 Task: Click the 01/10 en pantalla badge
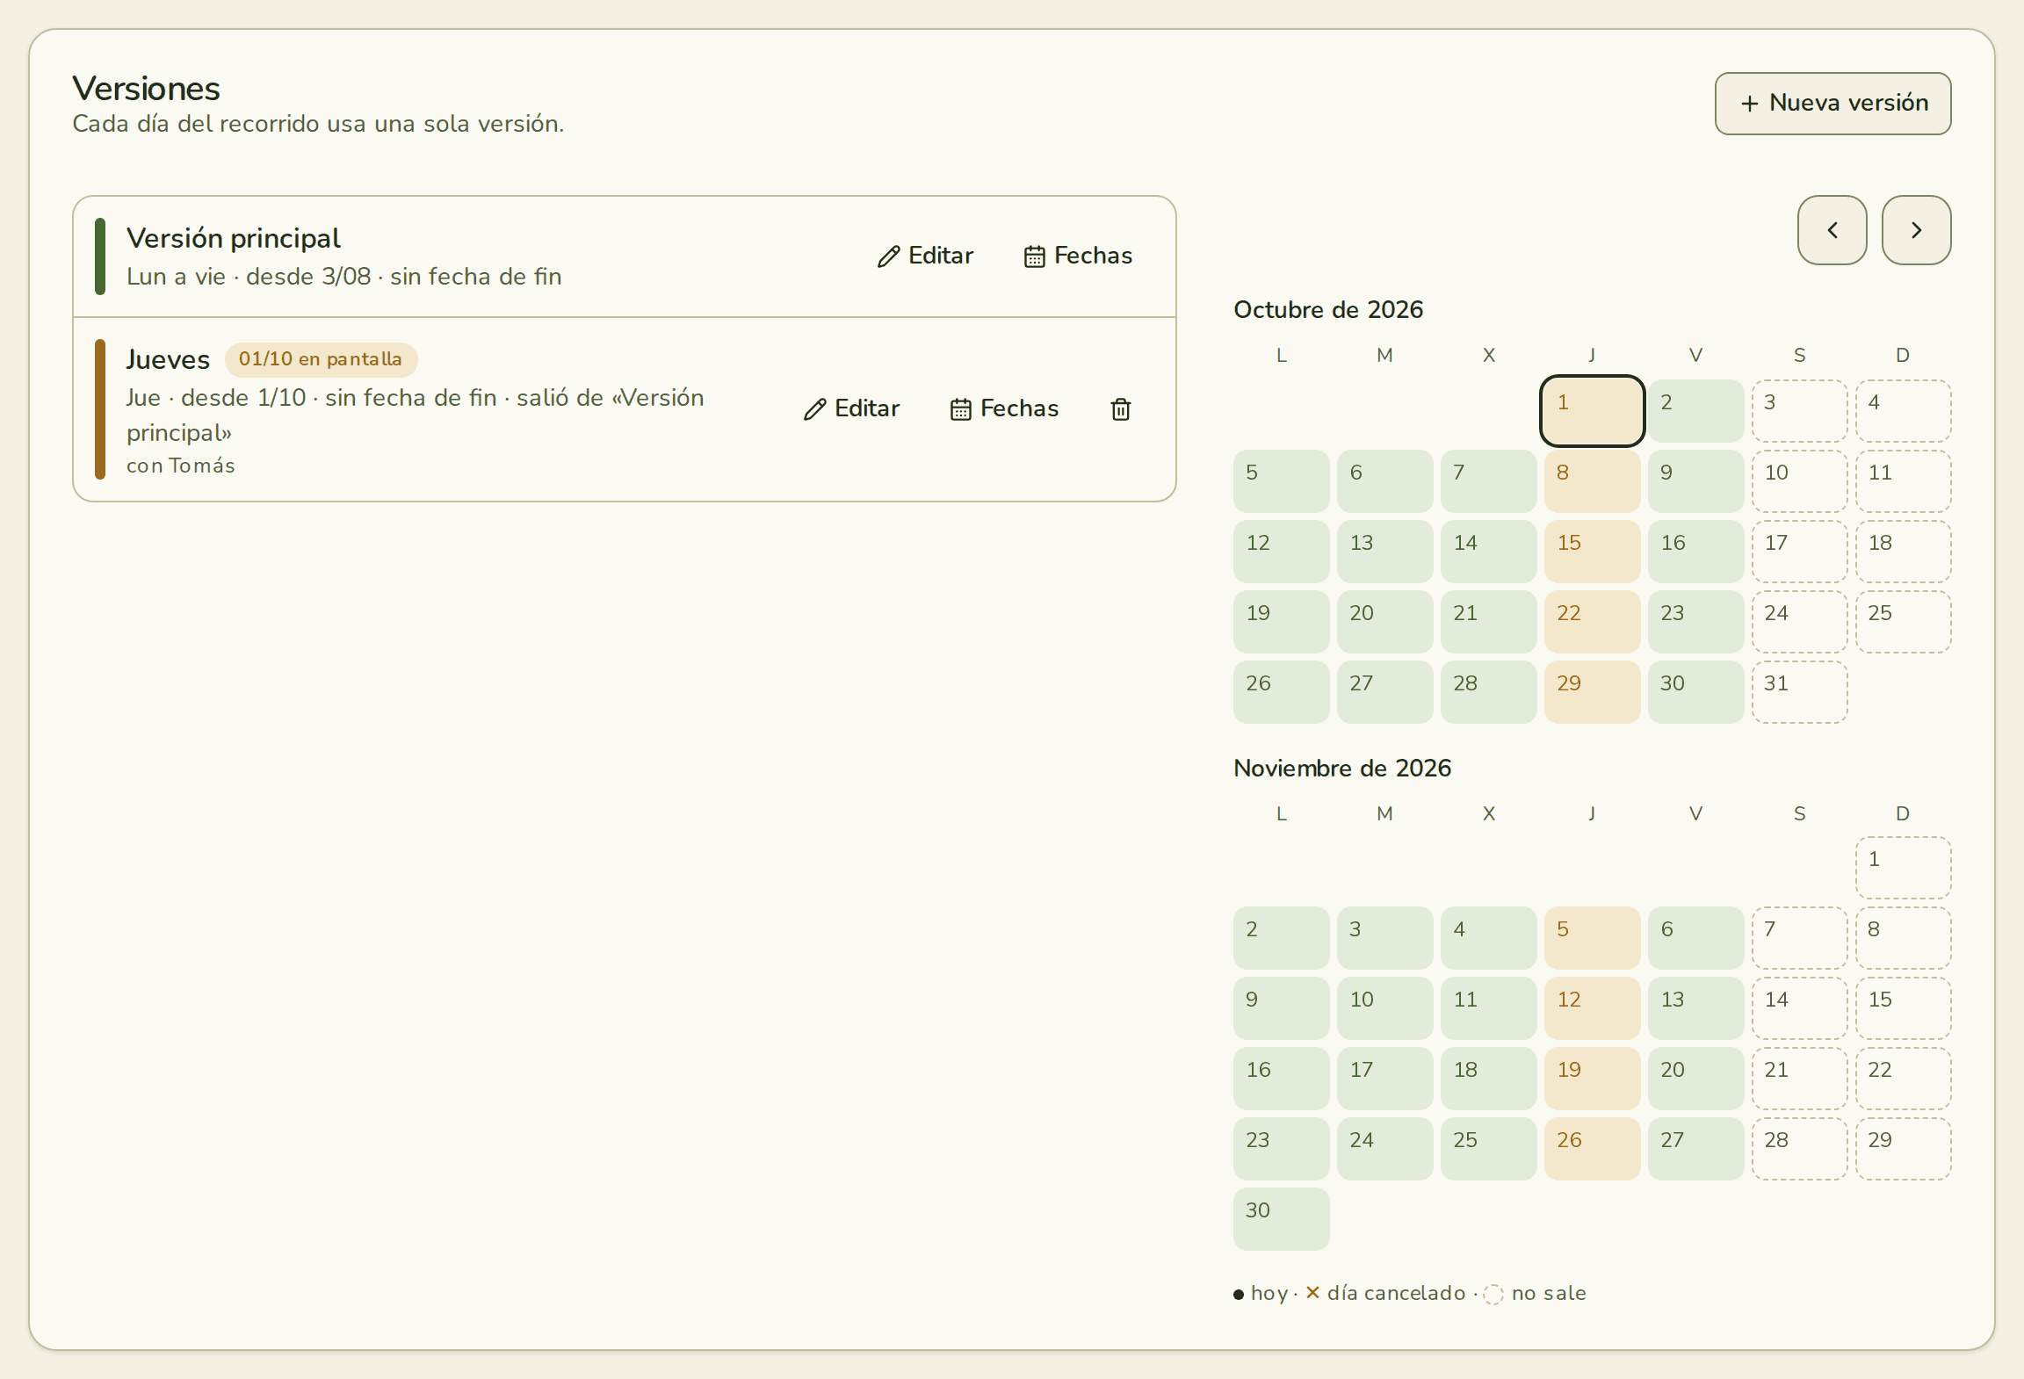coord(321,359)
